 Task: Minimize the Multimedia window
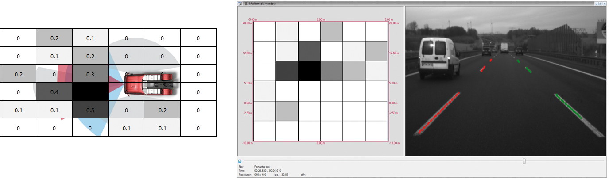(597, 3)
